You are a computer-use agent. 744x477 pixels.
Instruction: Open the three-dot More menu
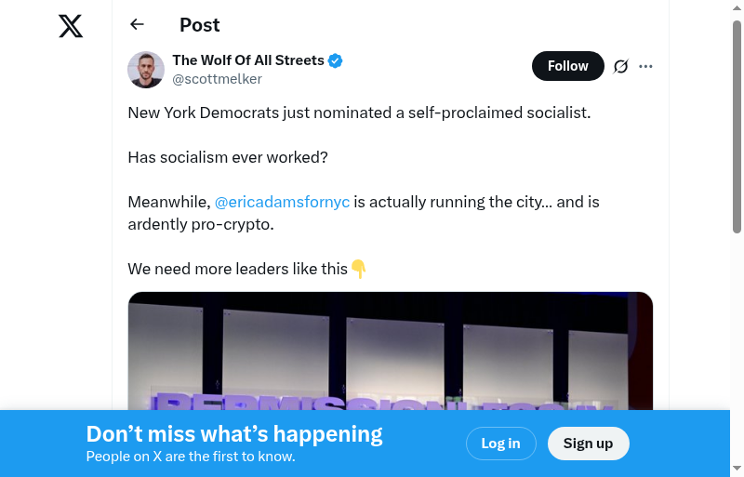646,66
